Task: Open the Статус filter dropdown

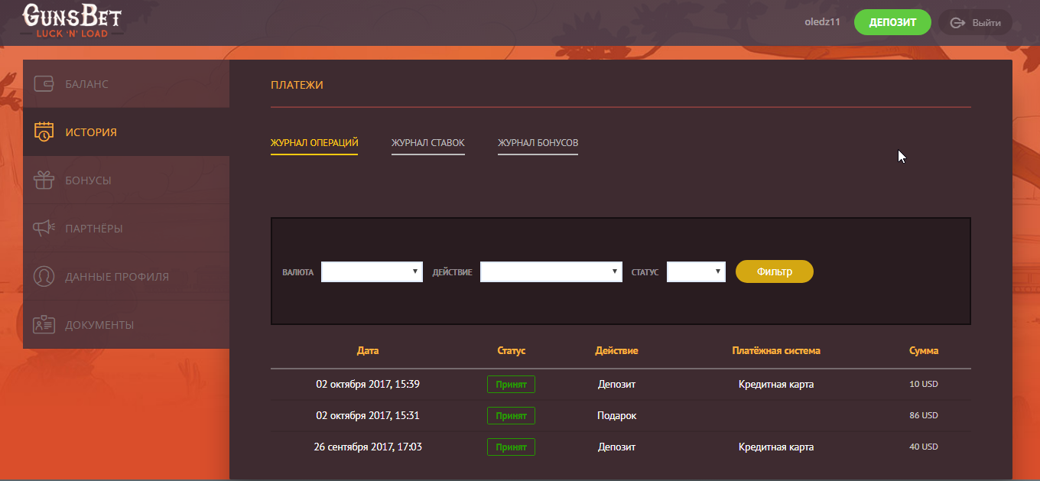Action: point(696,271)
